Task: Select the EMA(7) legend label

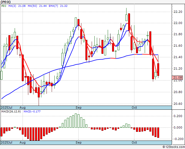Action: pyautogui.click(x=53, y=6)
